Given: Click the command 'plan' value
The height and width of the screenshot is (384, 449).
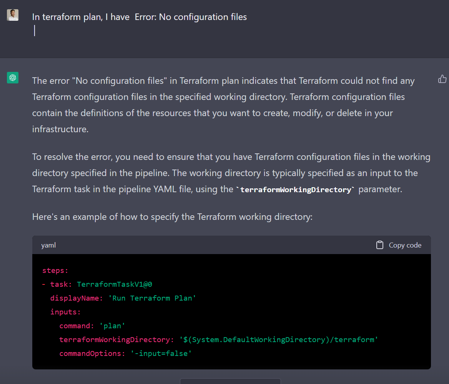Looking at the screenshot, I should point(112,326).
